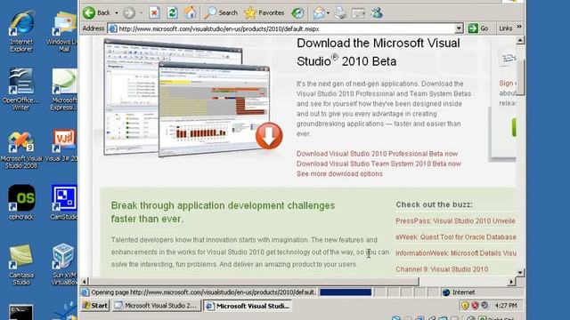Refresh the page using the green arrows icon
This screenshot has height=320, width=570.
(x=172, y=13)
